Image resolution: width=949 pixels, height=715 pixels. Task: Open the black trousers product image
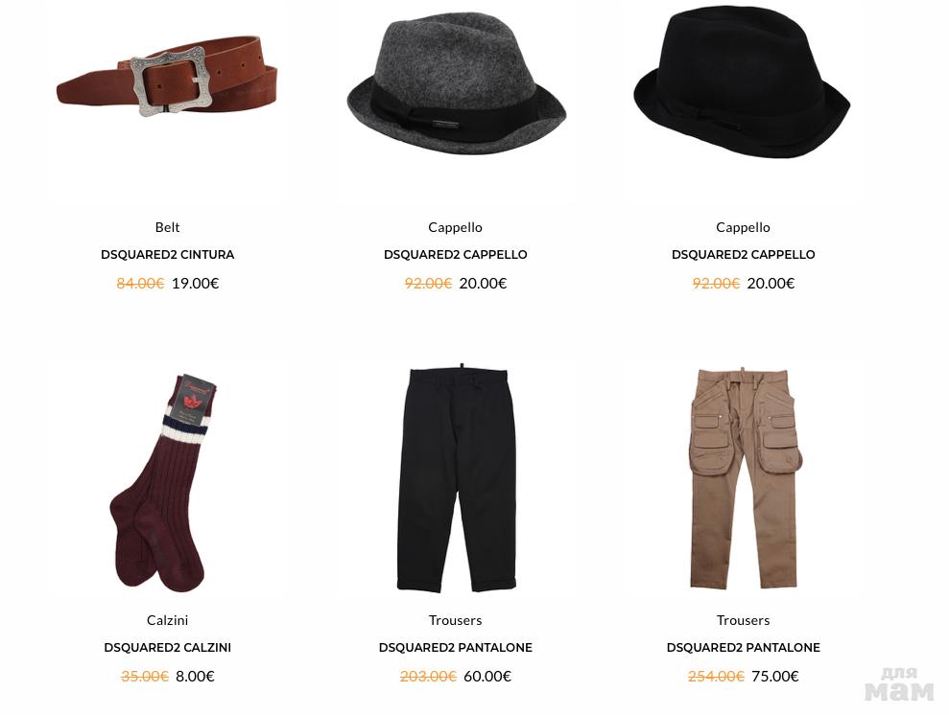456,479
